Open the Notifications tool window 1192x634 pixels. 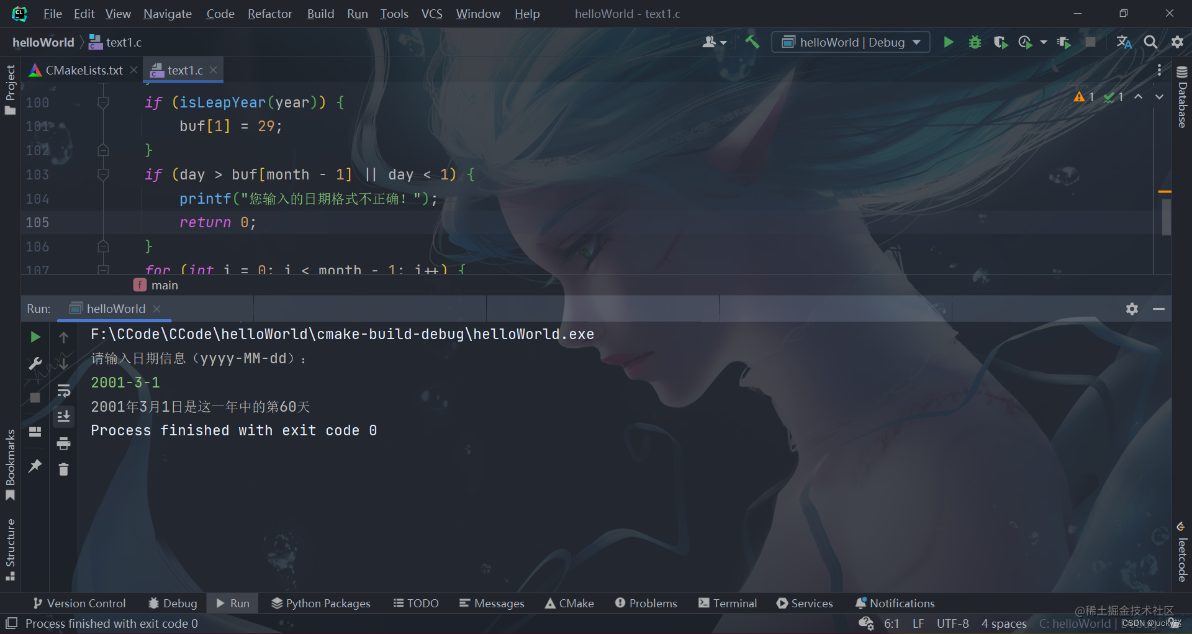895,603
